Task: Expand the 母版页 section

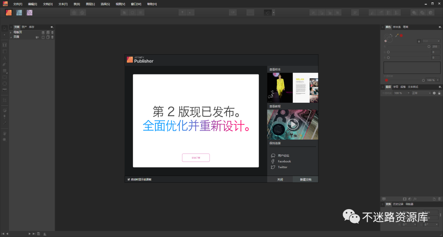Action: click(x=11, y=32)
